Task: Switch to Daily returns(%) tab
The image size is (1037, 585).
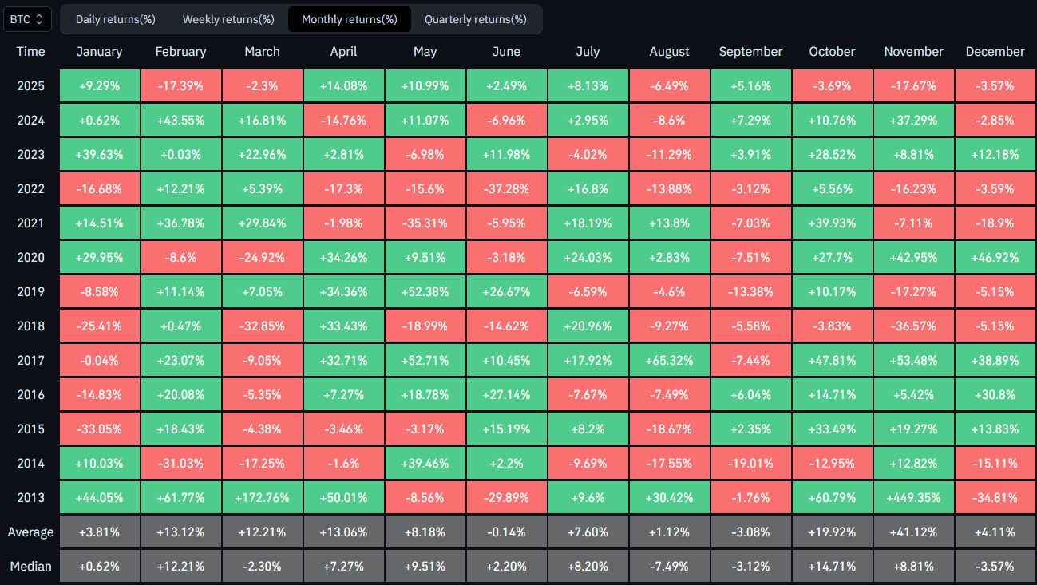Action: pyautogui.click(x=115, y=19)
